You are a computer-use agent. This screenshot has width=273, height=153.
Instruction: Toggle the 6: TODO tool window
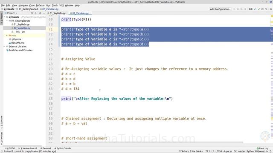(10, 148)
